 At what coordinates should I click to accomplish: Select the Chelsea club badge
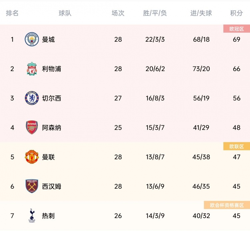[32, 98]
